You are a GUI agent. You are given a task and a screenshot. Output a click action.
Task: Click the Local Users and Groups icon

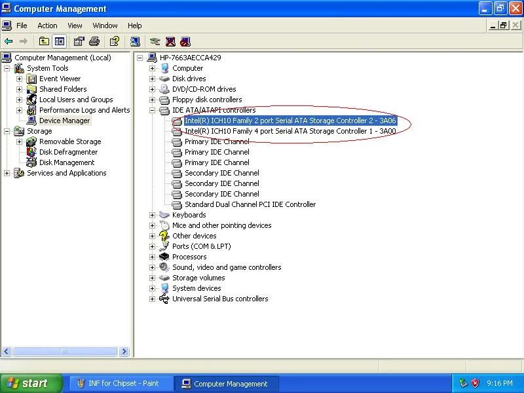click(31, 100)
